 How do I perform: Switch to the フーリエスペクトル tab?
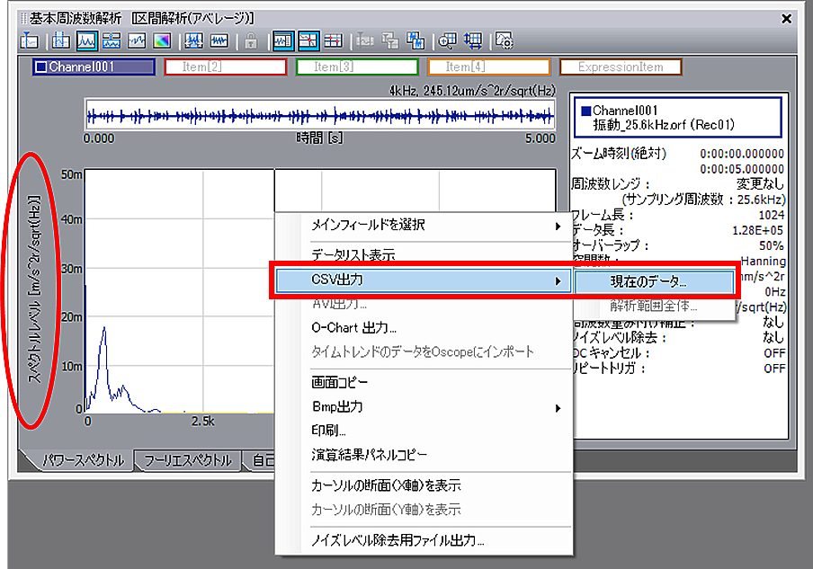[x=187, y=461]
